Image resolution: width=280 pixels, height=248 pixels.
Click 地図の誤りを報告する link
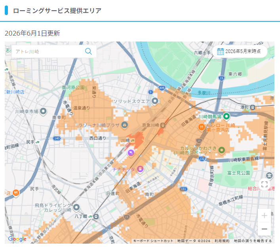253,241
